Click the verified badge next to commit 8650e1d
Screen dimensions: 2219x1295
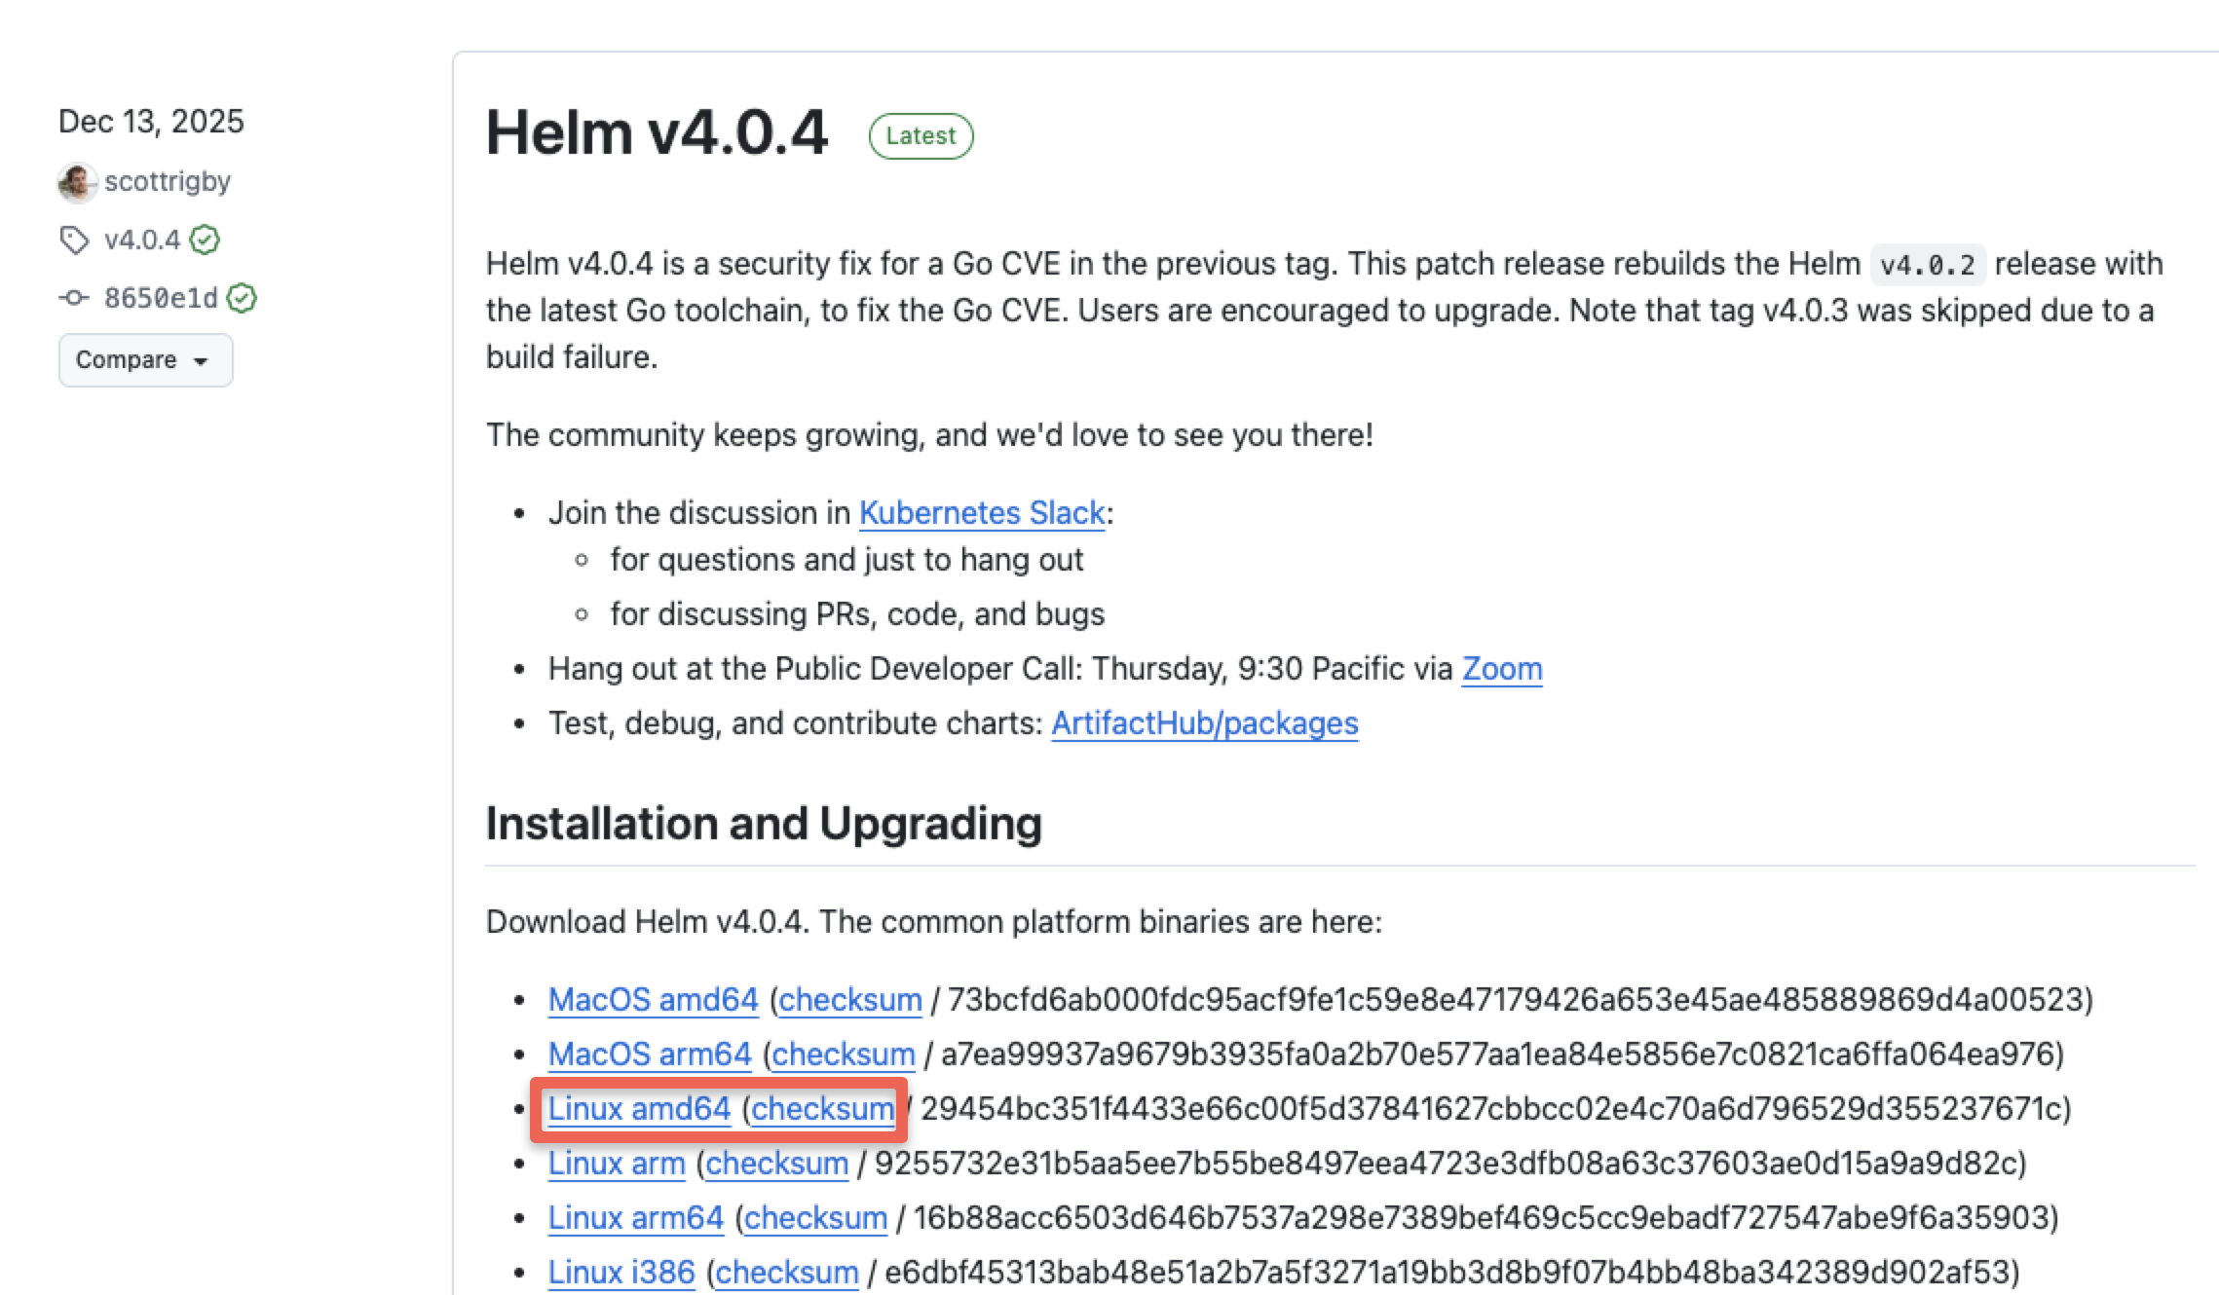click(x=243, y=298)
